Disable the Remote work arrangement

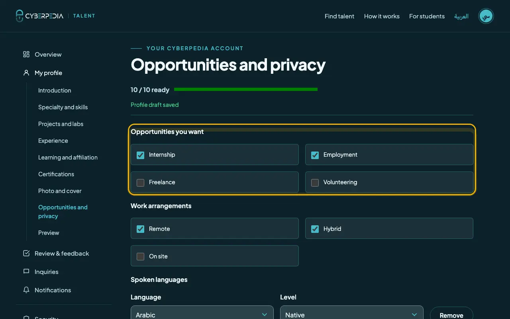click(x=140, y=229)
